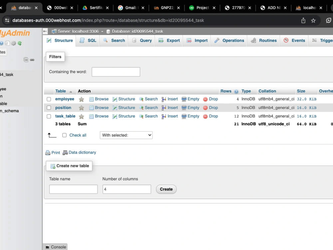The width and height of the screenshot is (333, 250).
Task: Open the Events tab
Action: coord(294,41)
